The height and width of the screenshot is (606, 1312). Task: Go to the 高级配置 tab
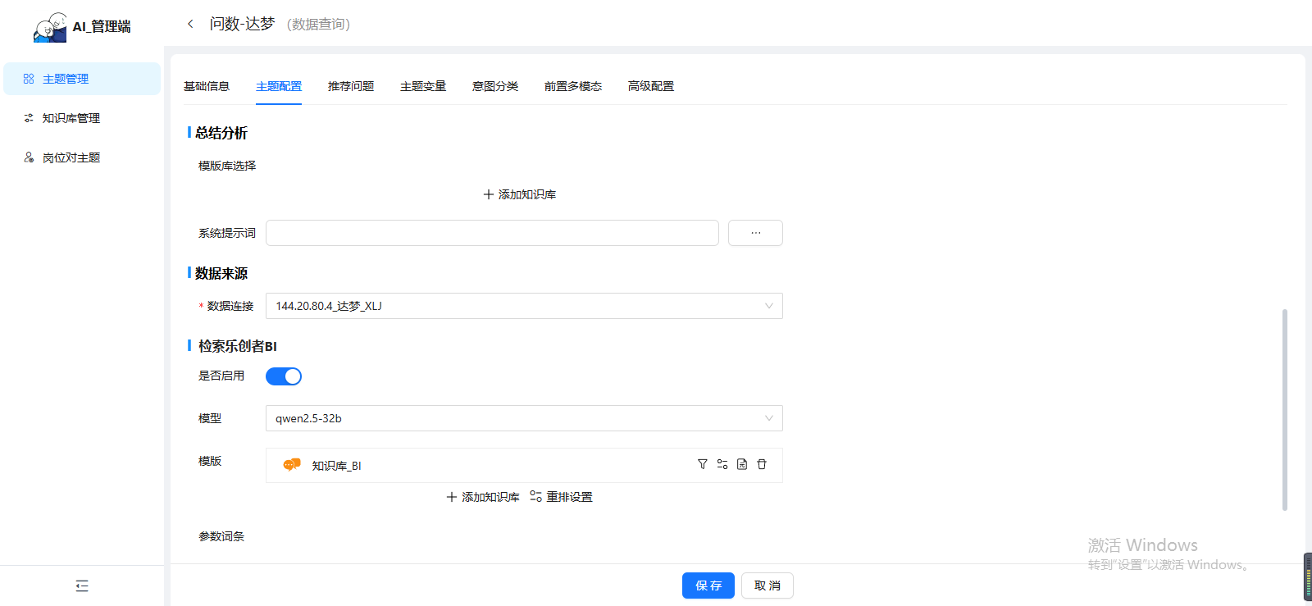pos(651,86)
